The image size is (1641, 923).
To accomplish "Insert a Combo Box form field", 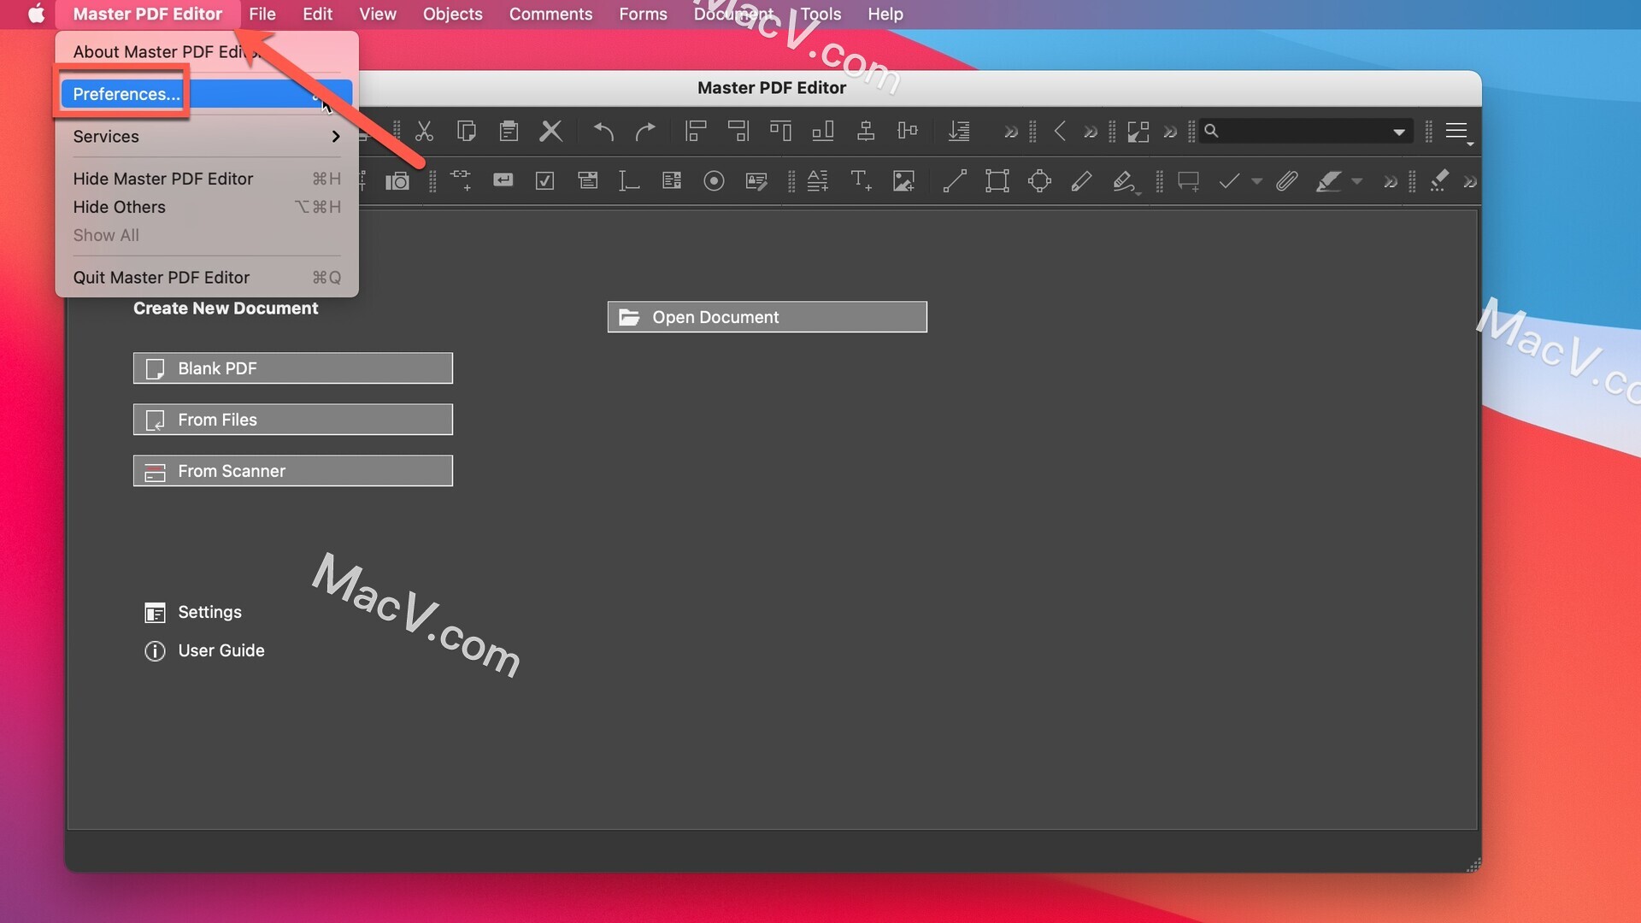I will (587, 180).
